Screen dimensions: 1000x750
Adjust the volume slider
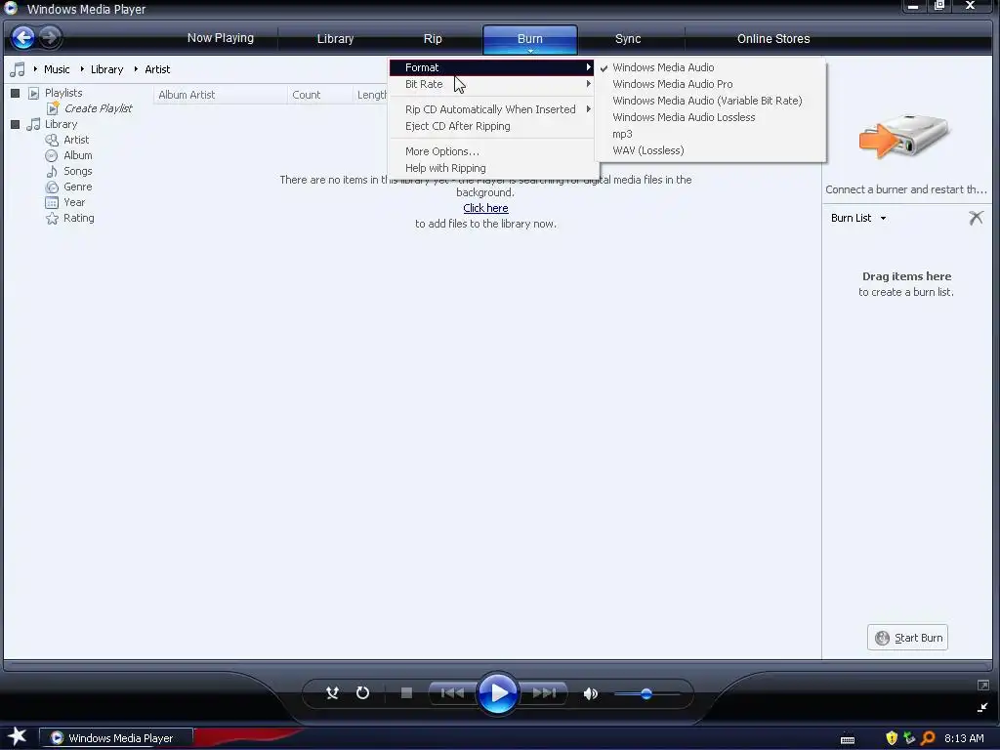(646, 694)
